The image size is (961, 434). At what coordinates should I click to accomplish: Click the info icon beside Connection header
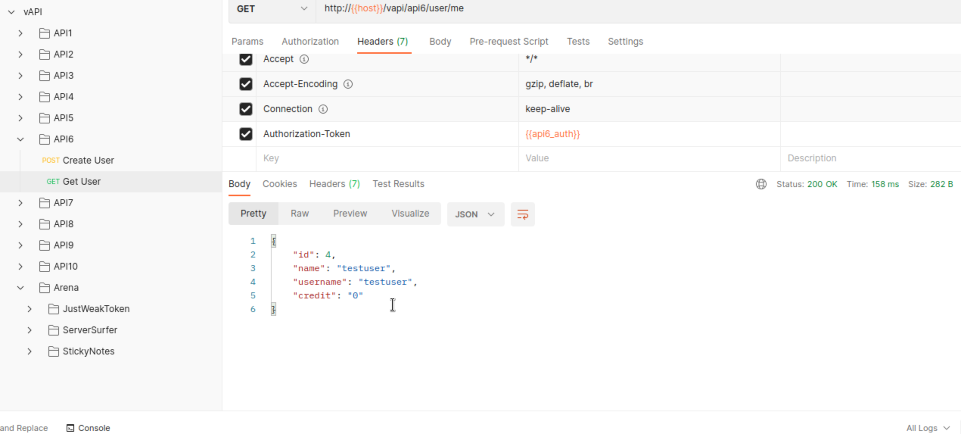click(323, 109)
